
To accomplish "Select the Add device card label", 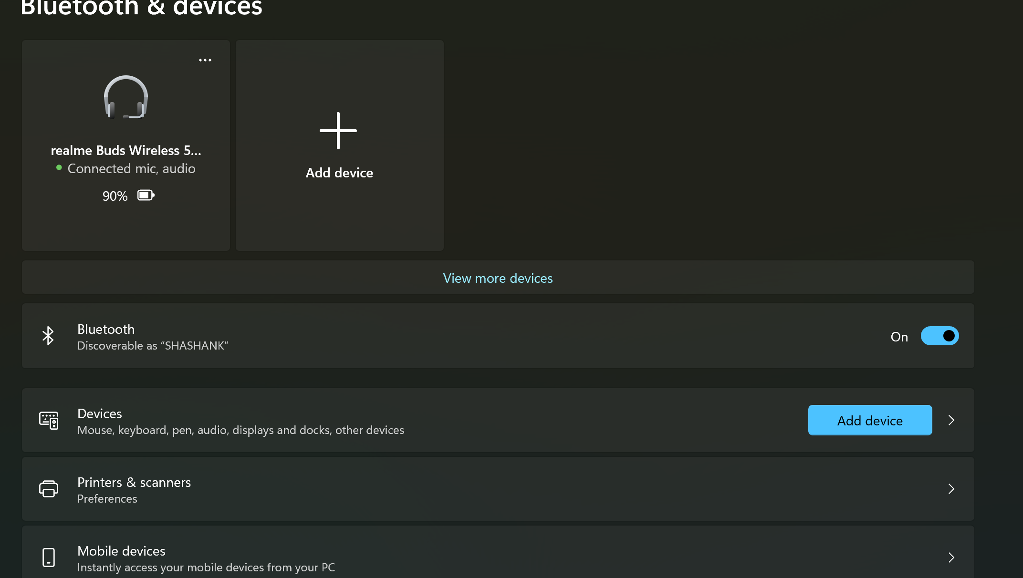I will 339,173.
